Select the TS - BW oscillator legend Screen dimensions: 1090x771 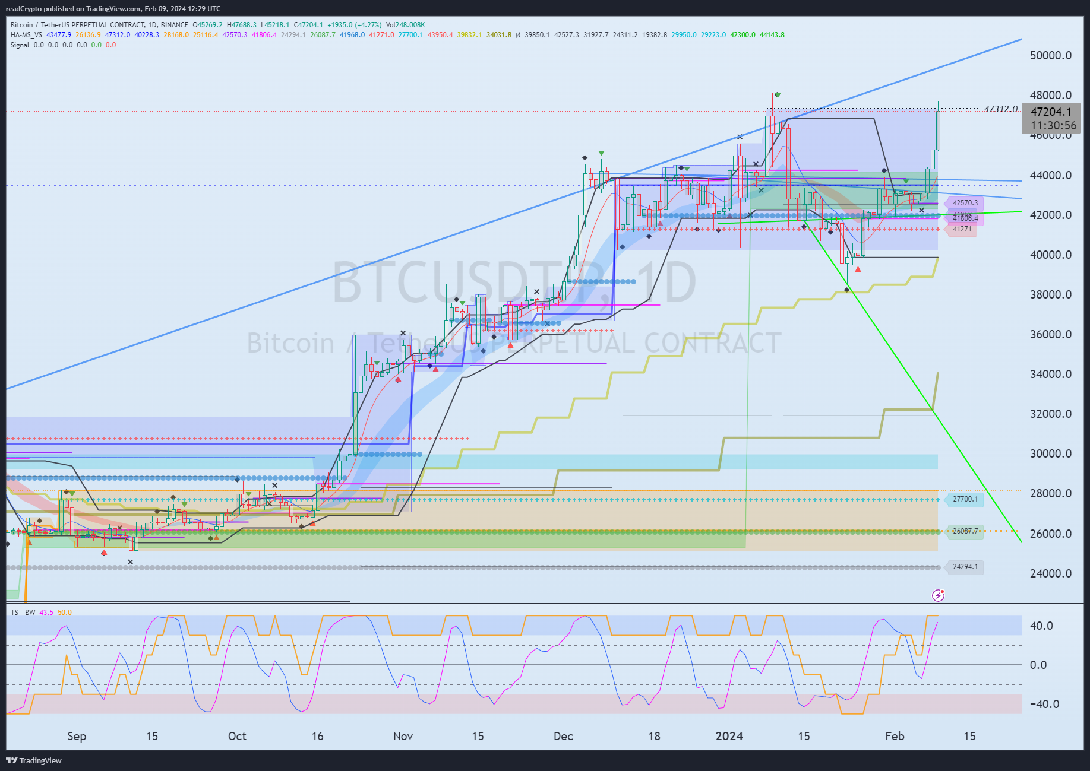[x=23, y=612]
